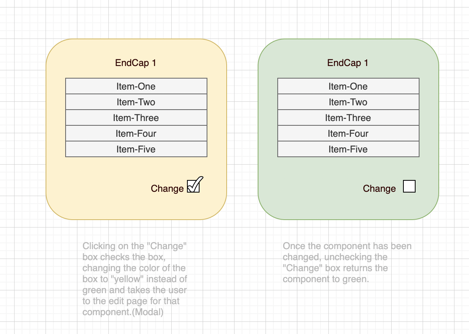Select Item-Two in the yellow EndCap card
469x334 pixels.
point(136,102)
